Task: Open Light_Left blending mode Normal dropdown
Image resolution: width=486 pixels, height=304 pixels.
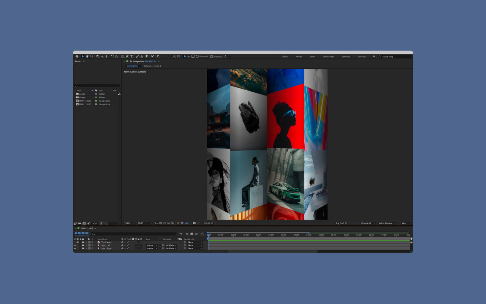Action: [152, 245]
